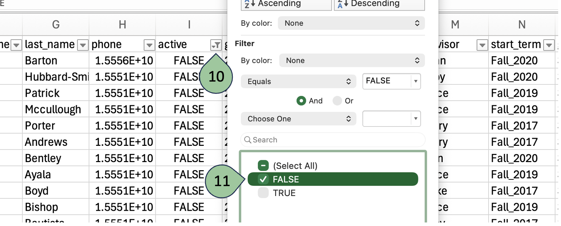Image resolution: width=561 pixels, height=226 pixels.
Task: Sort using the Descending button
Action: [379, 4]
